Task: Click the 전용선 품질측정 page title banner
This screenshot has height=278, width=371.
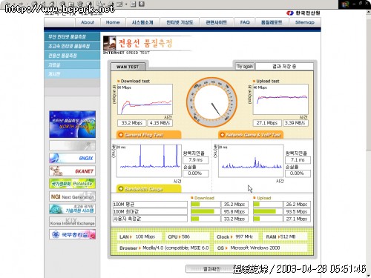Action: [147, 44]
